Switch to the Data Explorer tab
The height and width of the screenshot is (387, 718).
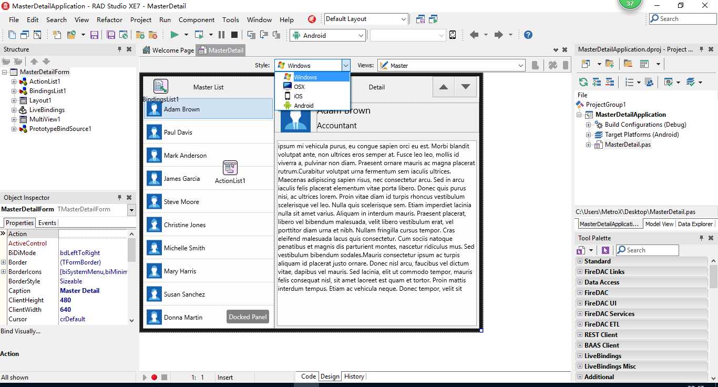[x=695, y=224]
